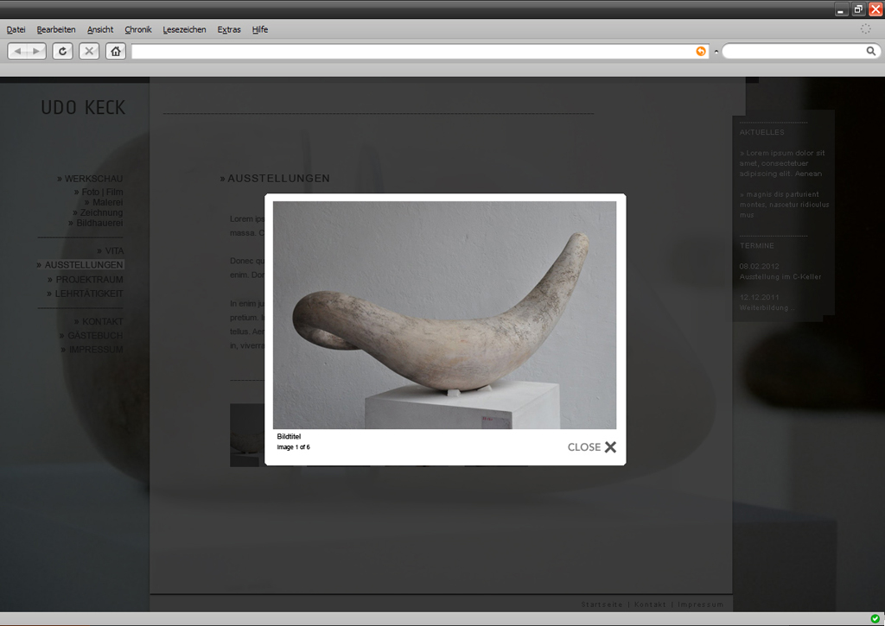This screenshot has width=885, height=626.
Task: Click the sculpture image in the lightbox
Action: tap(444, 315)
